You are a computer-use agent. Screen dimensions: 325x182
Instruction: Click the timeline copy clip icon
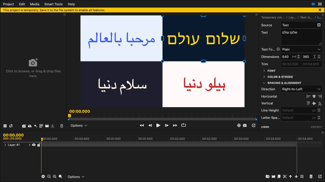click(x=279, y=177)
